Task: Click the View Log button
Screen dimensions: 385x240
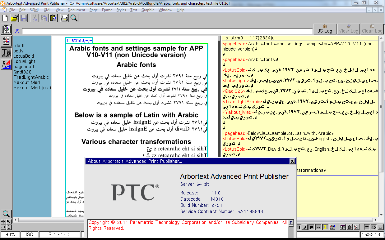Action: pyautogui.click(x=349, y=29)
